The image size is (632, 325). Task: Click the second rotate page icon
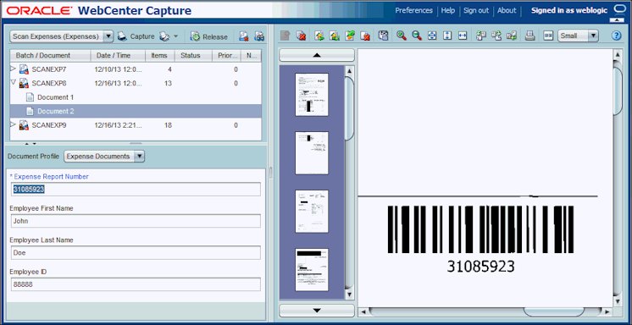tap(496, 36)
